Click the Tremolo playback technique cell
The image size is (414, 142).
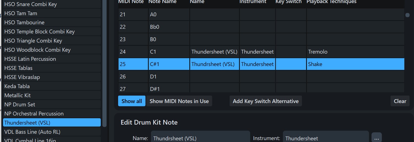pyautogui.click(x=355, y=52)
